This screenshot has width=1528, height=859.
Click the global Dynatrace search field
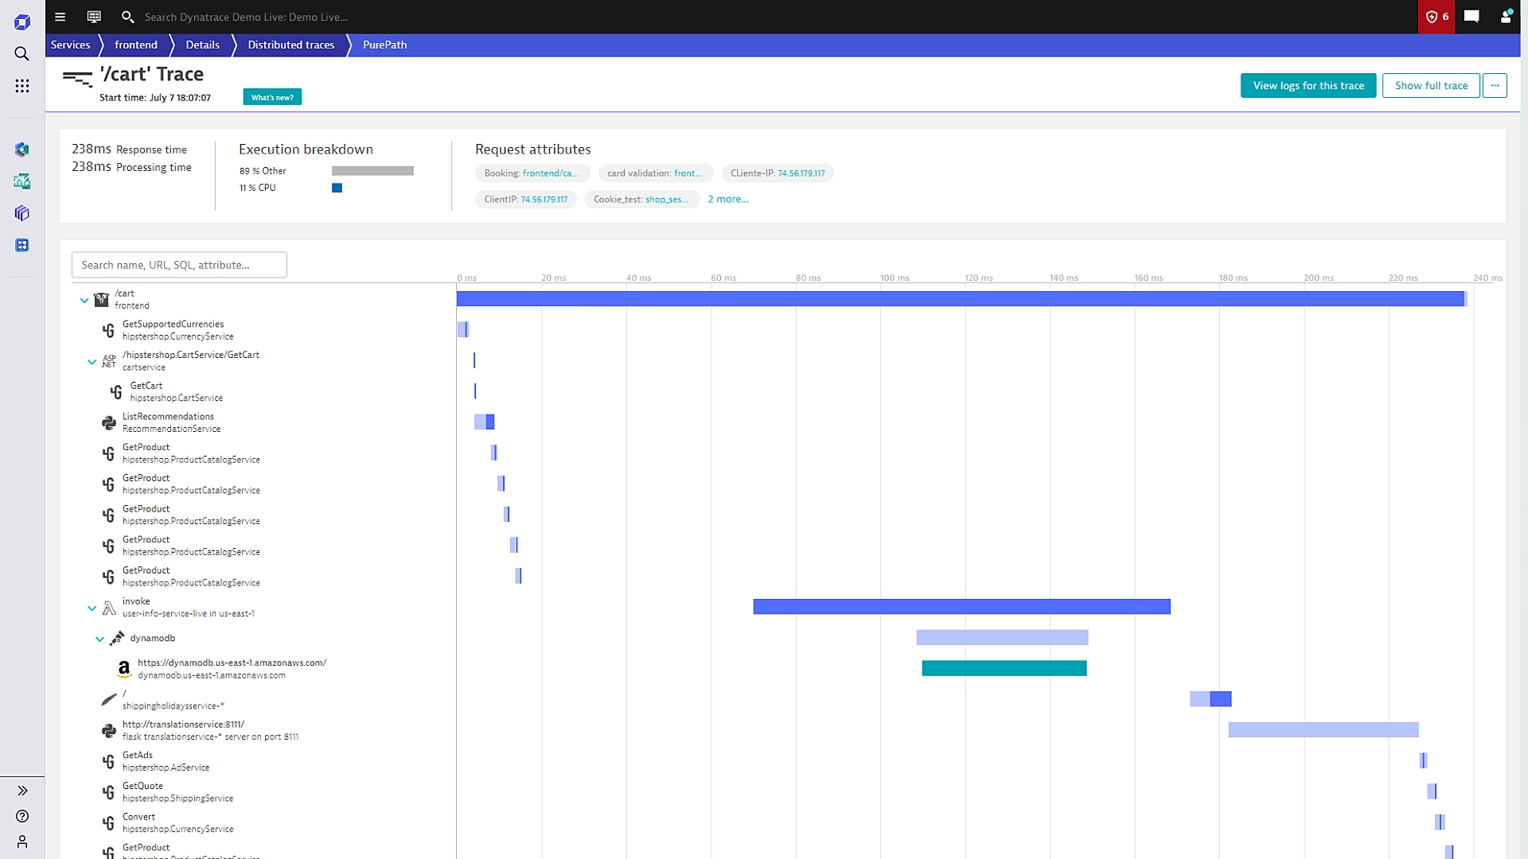[x=246, y=17]
